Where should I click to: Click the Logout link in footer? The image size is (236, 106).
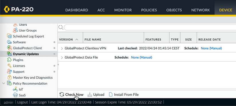point(23,102)
